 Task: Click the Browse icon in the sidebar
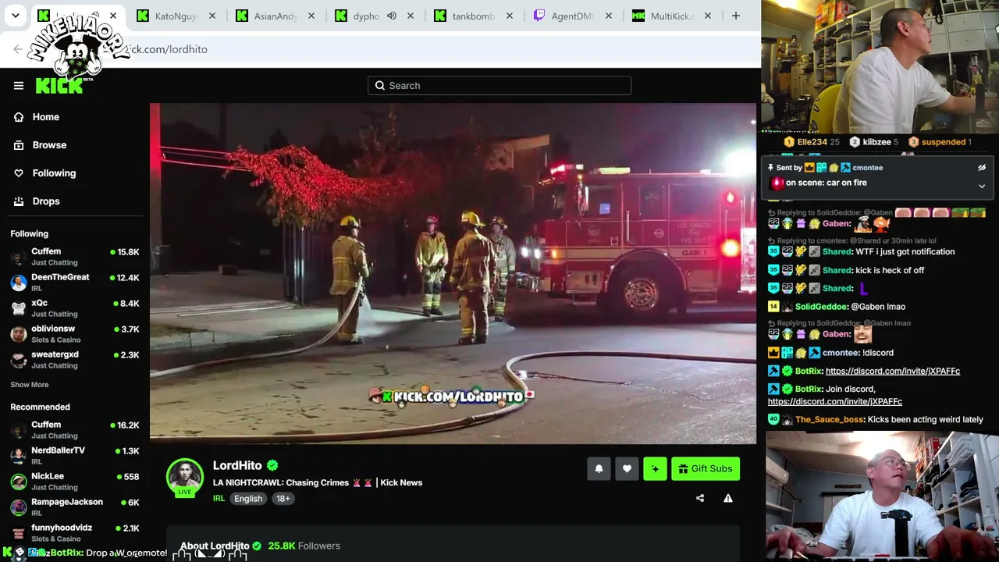point(19,145)
